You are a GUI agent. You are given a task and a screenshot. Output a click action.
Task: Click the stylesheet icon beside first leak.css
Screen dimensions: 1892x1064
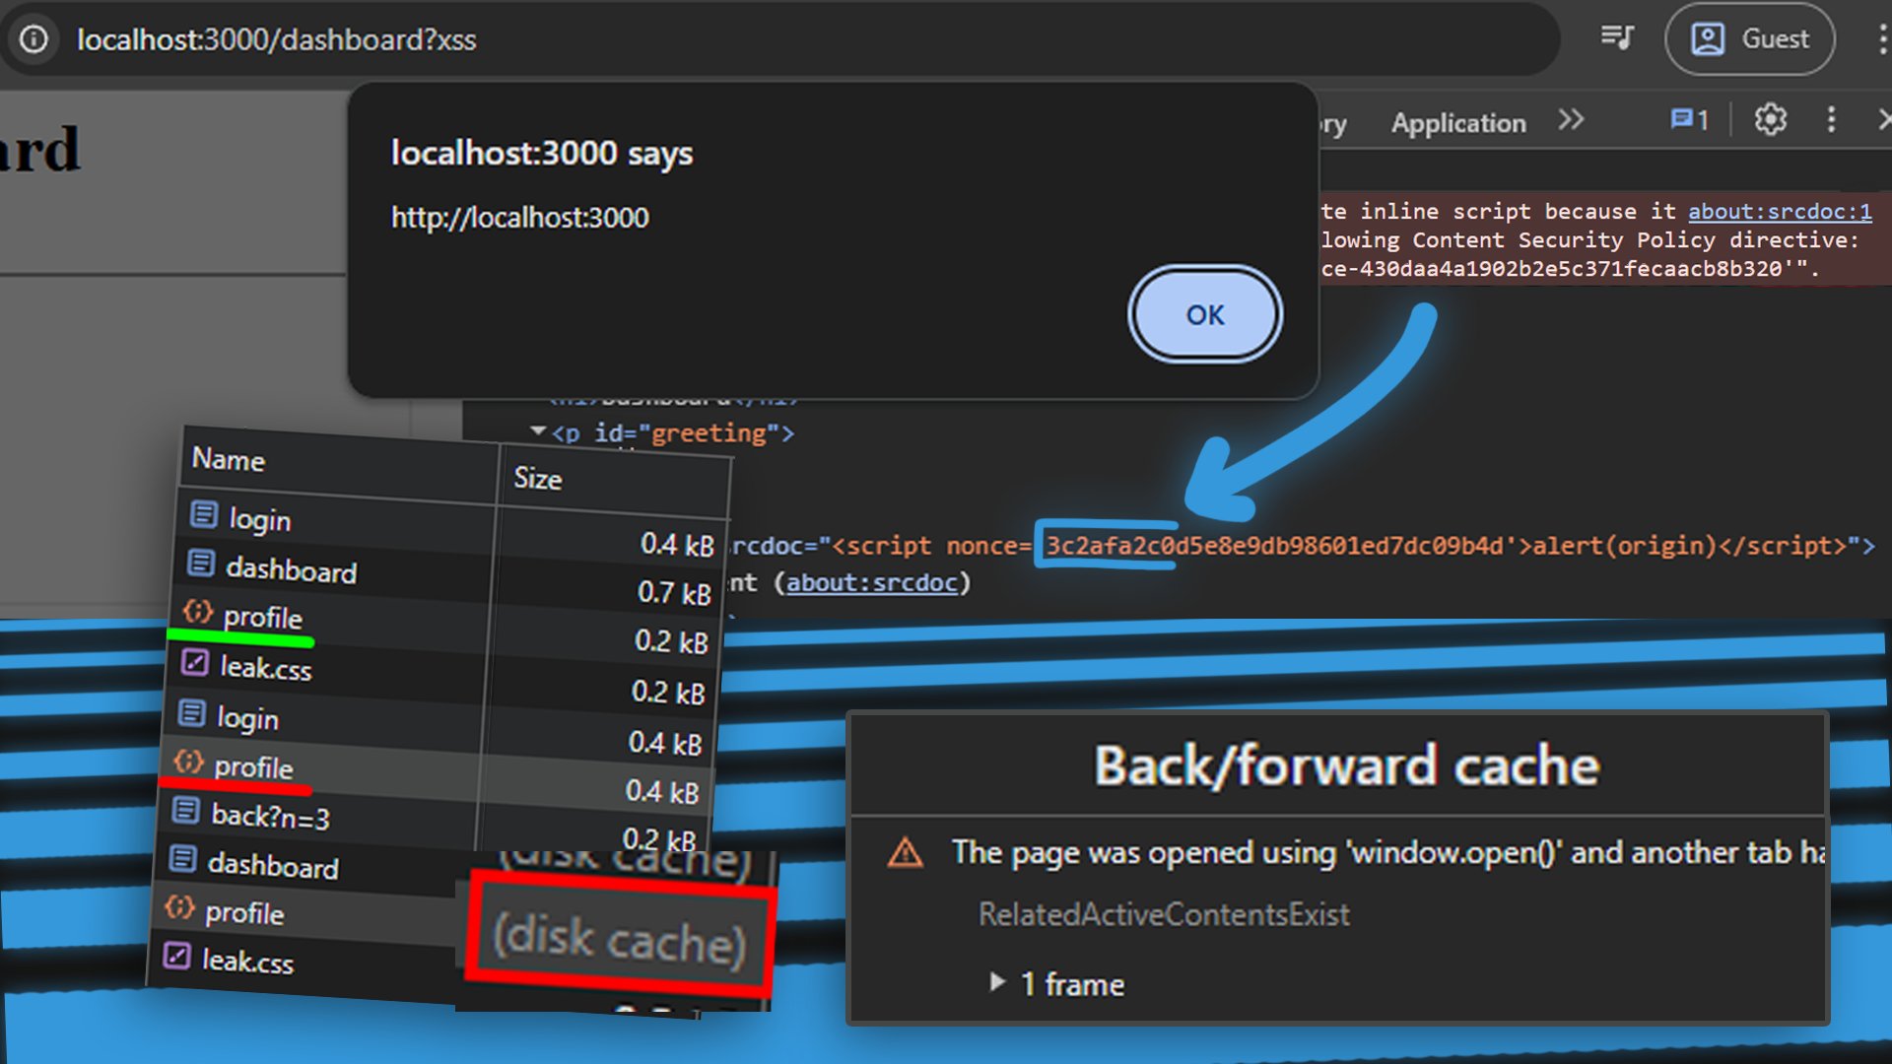[x=195, y=663]
